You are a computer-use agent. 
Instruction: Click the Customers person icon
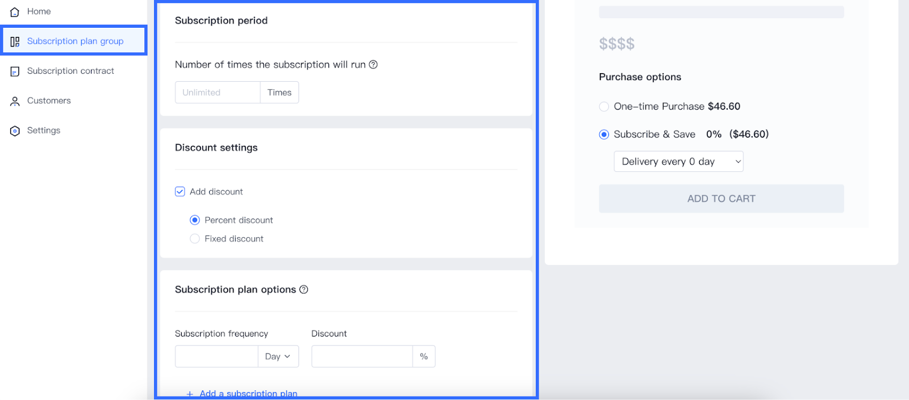[15, 102]
